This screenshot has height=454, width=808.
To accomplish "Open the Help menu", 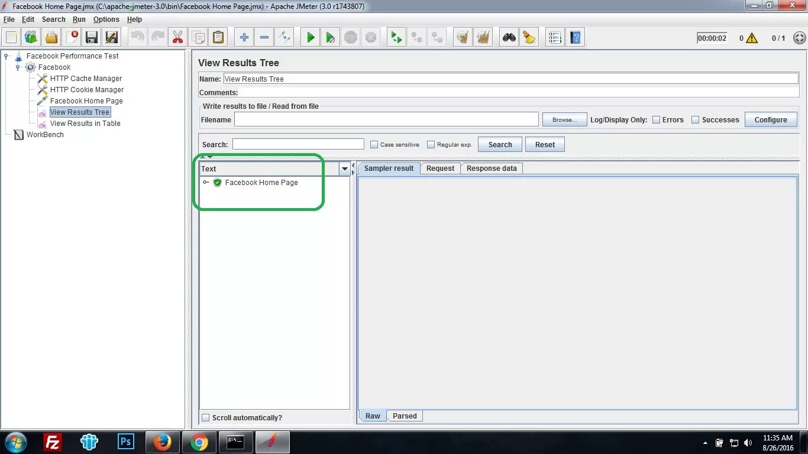I will (x=134, y=20).
